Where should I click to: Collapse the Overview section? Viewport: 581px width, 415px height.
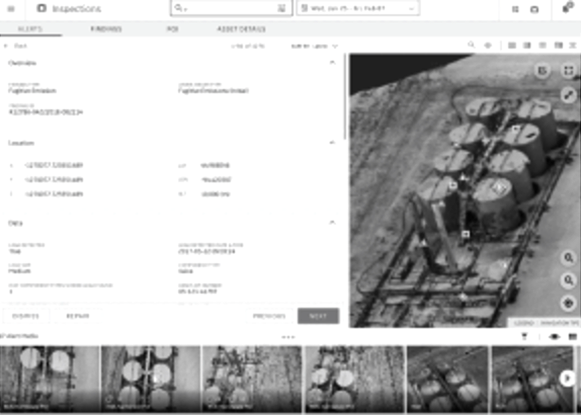click(x=333, y=62)
